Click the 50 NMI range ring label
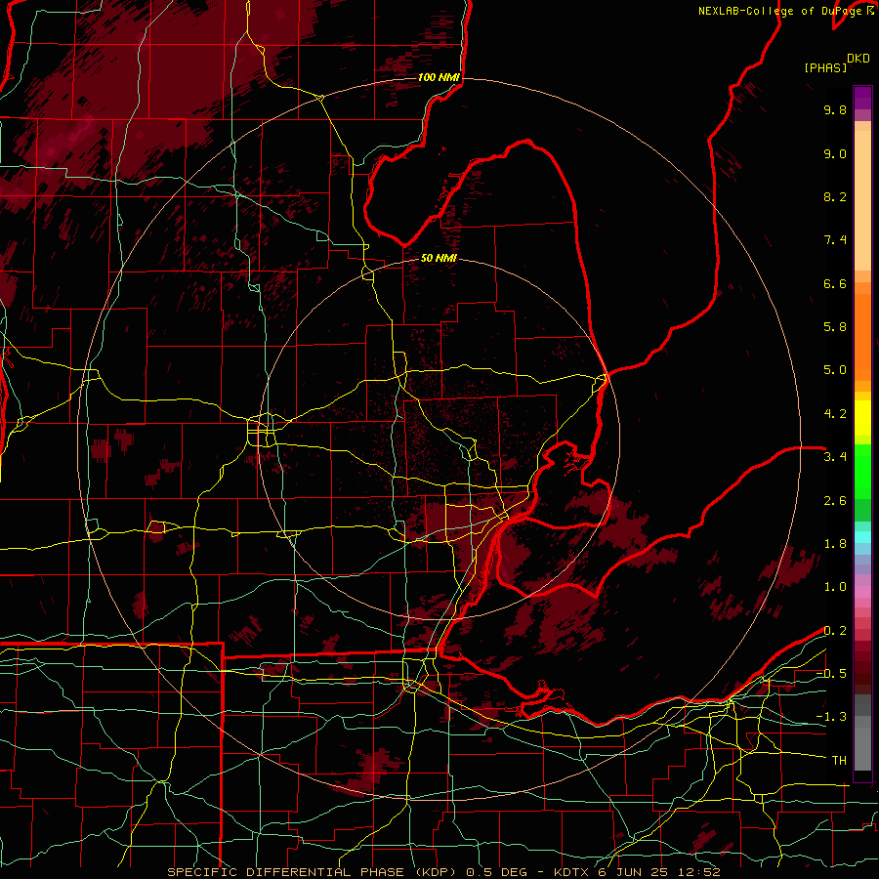This screenshot has width=879, height=879. pos(439,258)
